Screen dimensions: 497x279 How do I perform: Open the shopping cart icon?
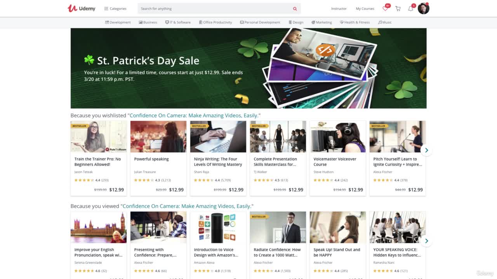398,9
